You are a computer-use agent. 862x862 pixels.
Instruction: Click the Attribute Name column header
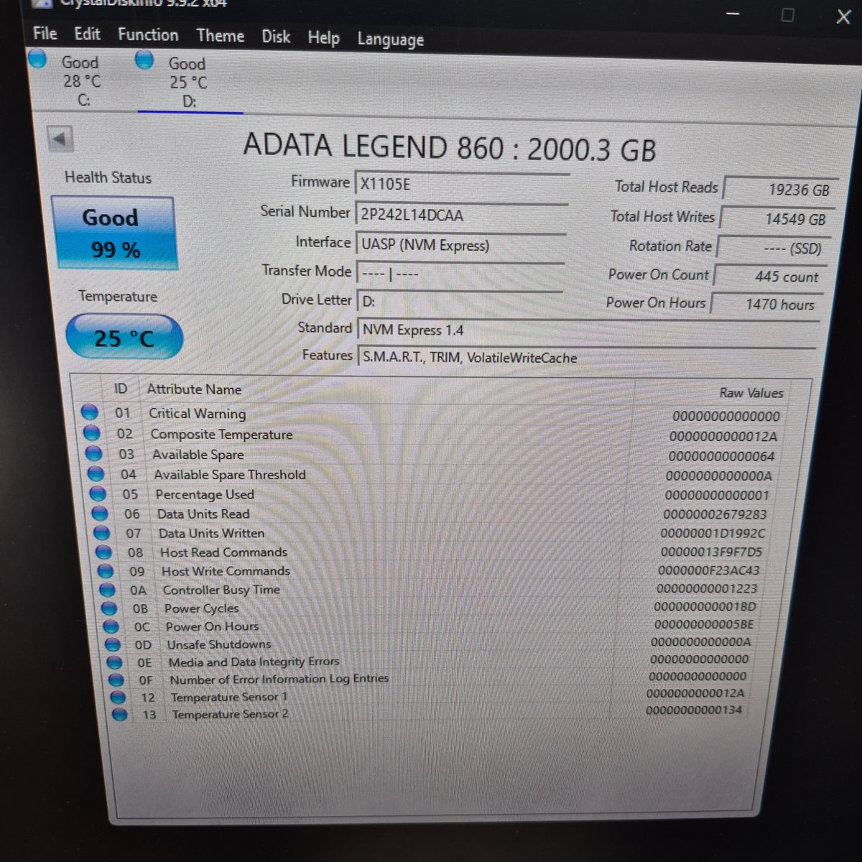[194, 389]
